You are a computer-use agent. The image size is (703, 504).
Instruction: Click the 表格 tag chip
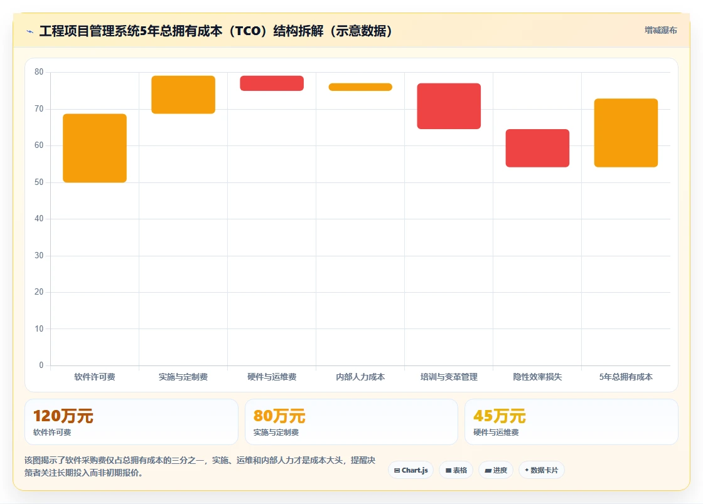(456, 470)
